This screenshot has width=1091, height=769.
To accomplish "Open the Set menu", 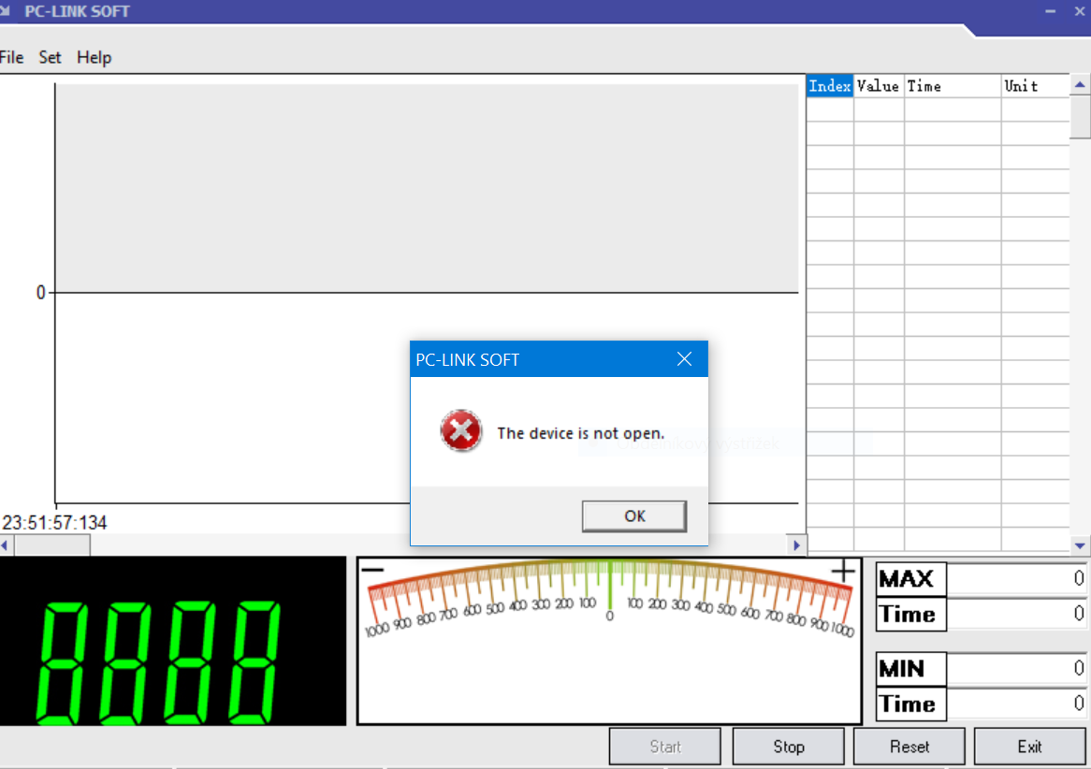I will 50,57.
